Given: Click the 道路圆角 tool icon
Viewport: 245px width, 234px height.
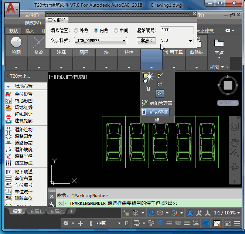Looking at the screenshot, I should pyautogui.click(x=8, y=136).
